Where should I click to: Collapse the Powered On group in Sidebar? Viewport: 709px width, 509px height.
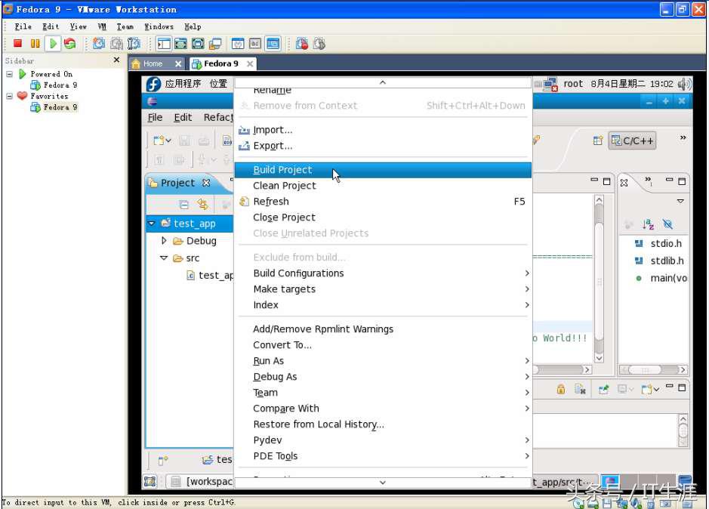click(x=10, y=74)
